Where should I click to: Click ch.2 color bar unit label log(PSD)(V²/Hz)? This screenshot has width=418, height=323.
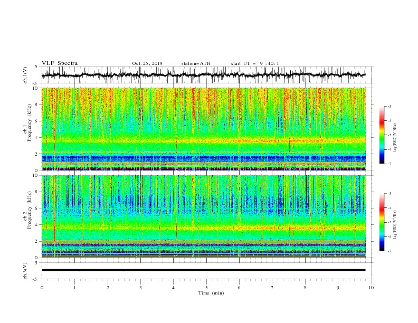[x=395, y=225]
